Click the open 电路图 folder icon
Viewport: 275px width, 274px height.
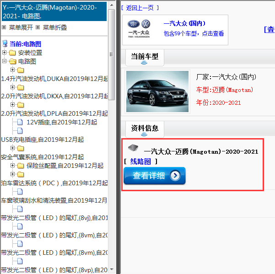[x=13, y=61]
